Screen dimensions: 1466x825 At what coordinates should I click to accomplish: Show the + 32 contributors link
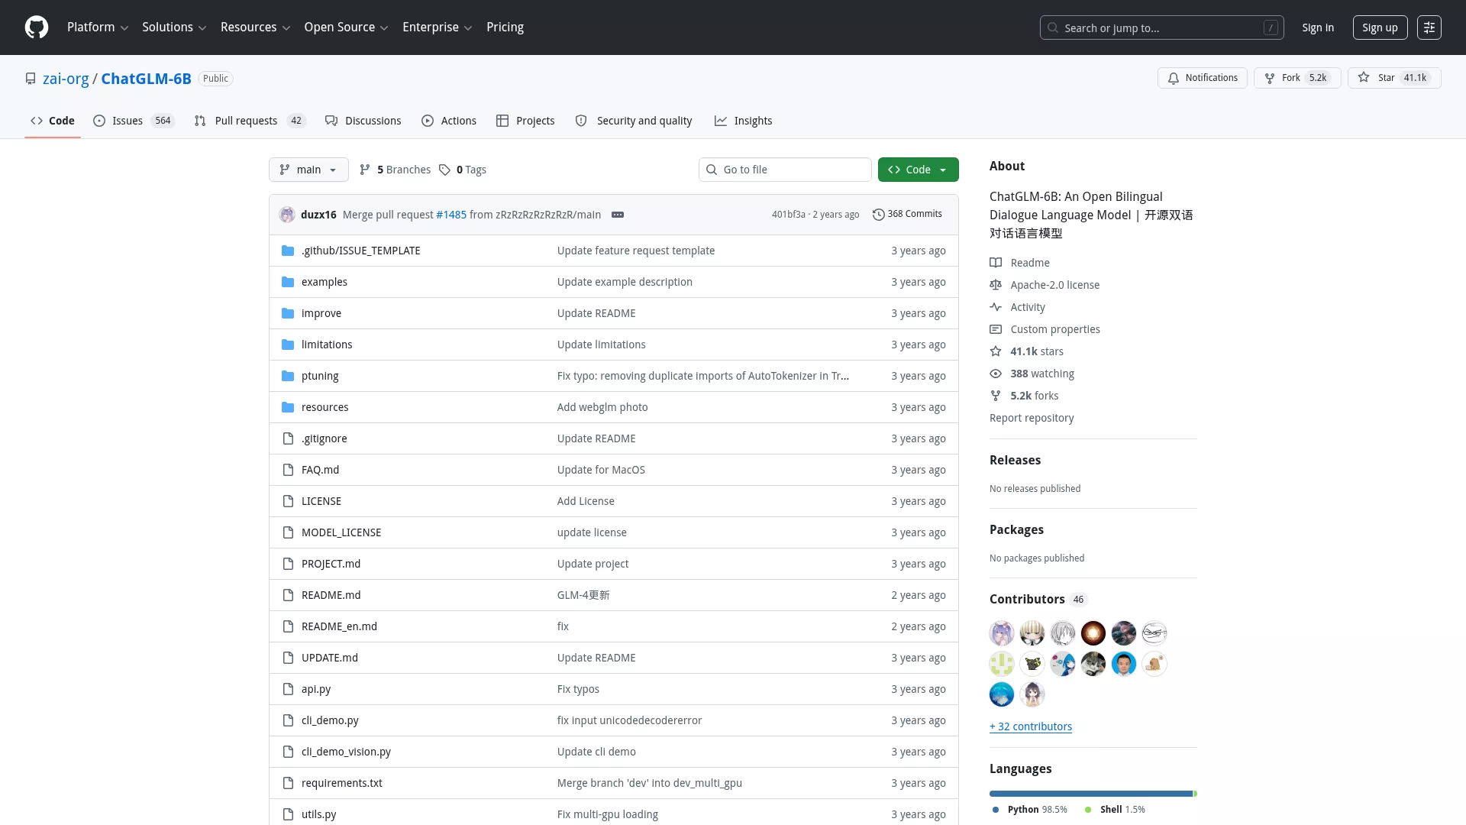pyautogui.click(x=1031, y=726)
